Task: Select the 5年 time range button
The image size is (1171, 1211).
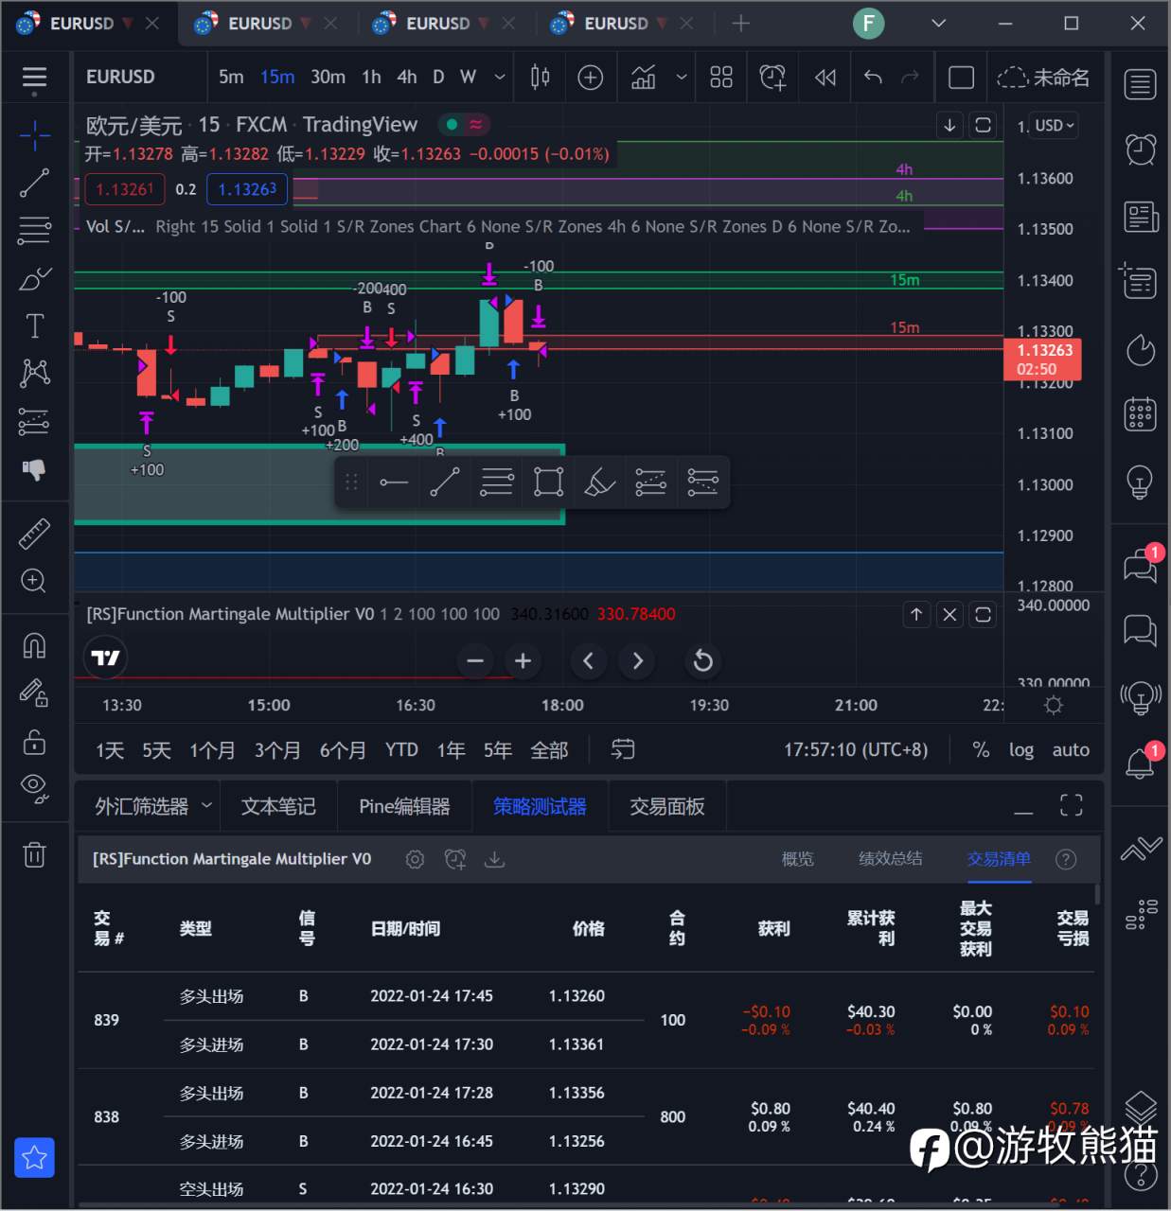Action: pos(497,749)
